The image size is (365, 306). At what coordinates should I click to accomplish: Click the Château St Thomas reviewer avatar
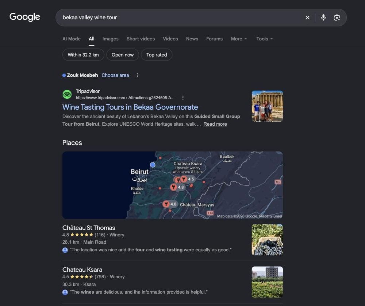click(65, 250)
